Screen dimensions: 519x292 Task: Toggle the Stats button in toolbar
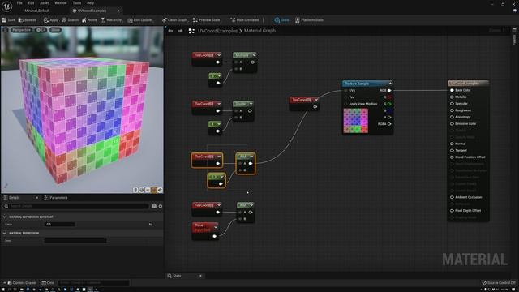click(281, 20)
